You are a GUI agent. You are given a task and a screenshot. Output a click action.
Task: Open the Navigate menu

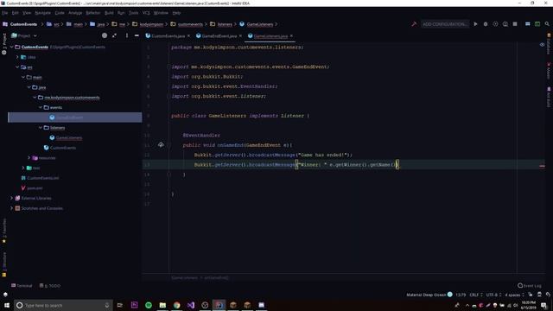point(42,13)
